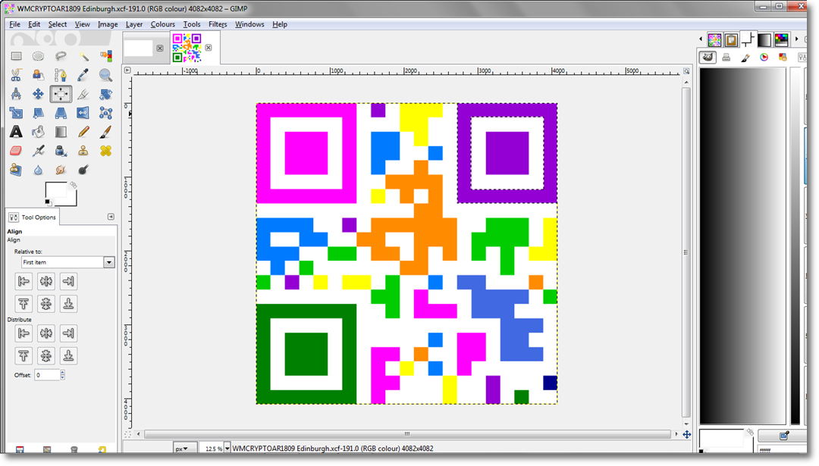The height and width of the screenshot is (466, 819).
Task: Align top edge of target button
Action: pyautogui.click(x=24, y=304)
